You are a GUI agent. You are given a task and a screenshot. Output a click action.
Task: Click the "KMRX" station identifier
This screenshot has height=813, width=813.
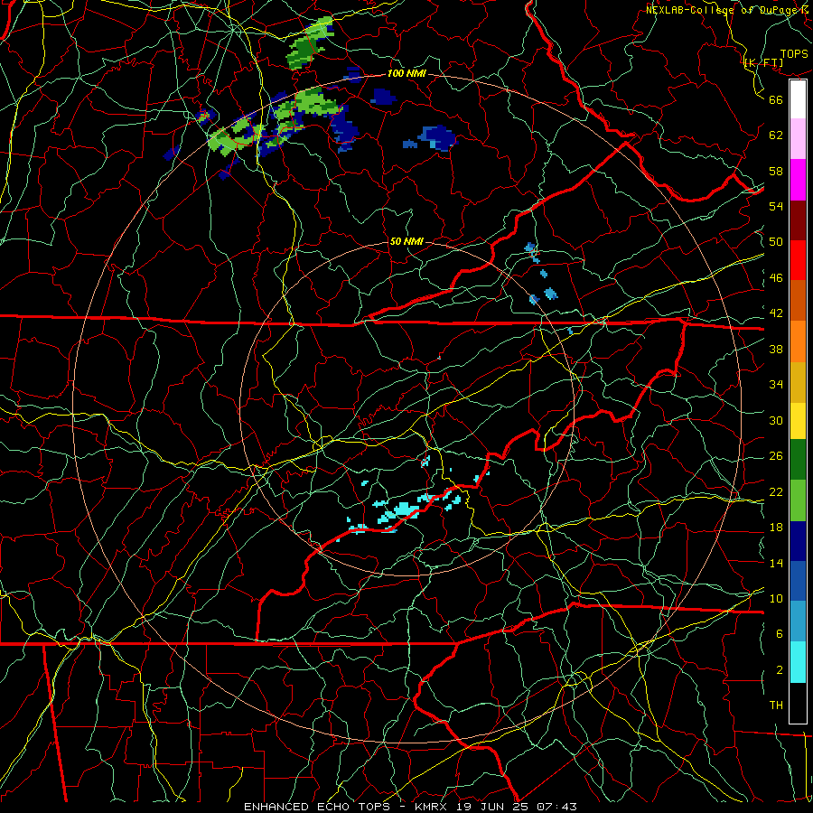coord(433,807)
